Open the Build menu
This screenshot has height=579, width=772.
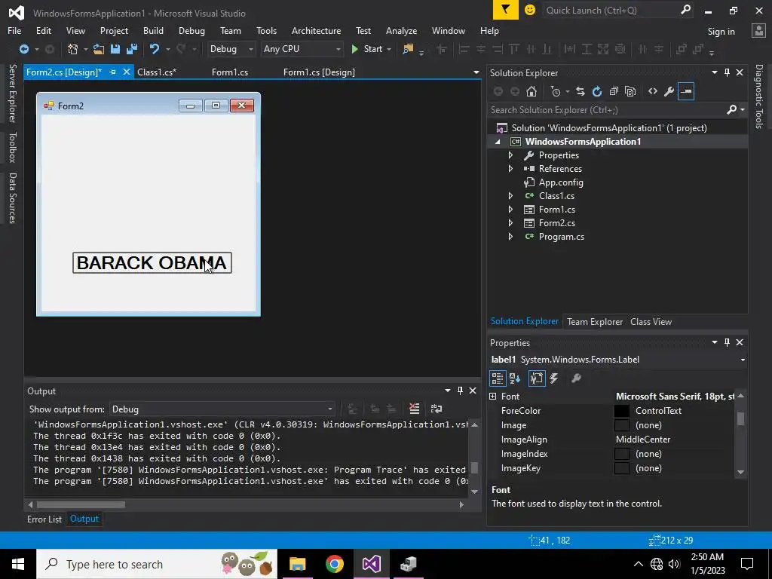[153, 30]
